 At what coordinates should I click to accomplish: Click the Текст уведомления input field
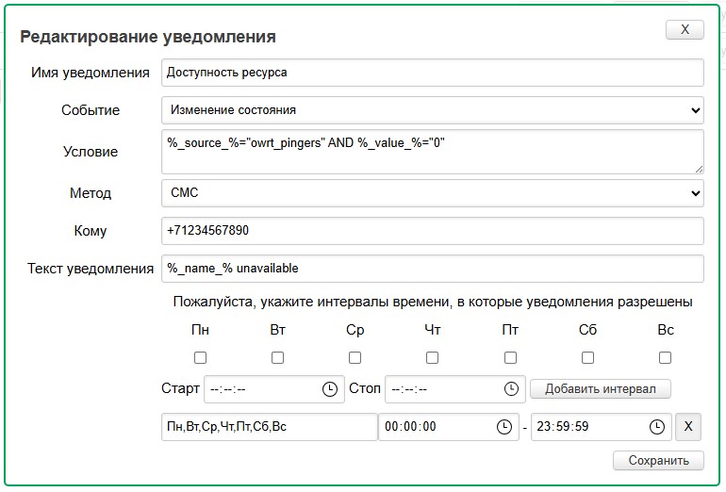tap(432, 269)
